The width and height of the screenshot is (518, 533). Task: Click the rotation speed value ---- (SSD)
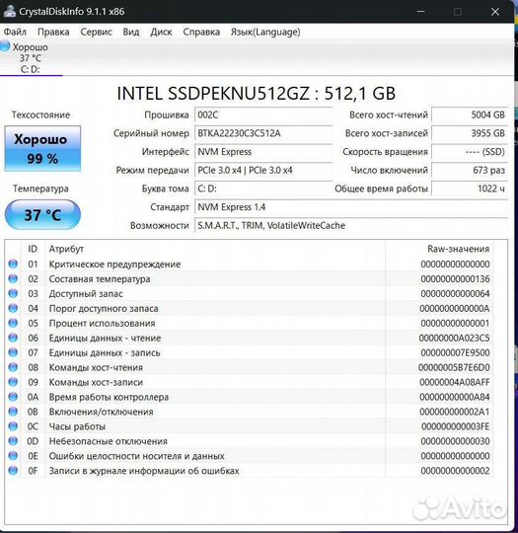[x=470, y=152]
